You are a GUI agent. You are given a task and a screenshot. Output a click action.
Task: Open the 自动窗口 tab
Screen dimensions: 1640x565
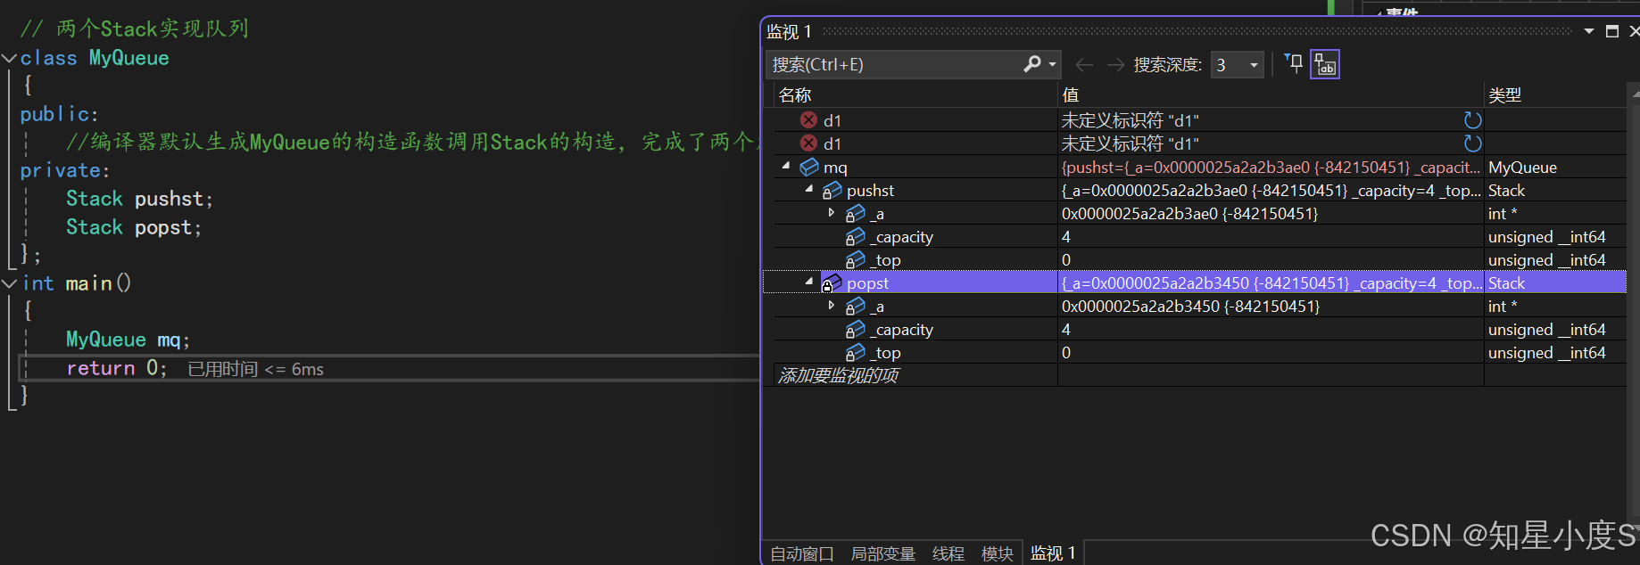tap(801, 553)
